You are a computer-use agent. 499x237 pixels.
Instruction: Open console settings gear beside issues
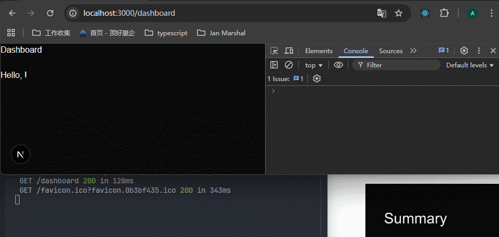coord(317,78)
